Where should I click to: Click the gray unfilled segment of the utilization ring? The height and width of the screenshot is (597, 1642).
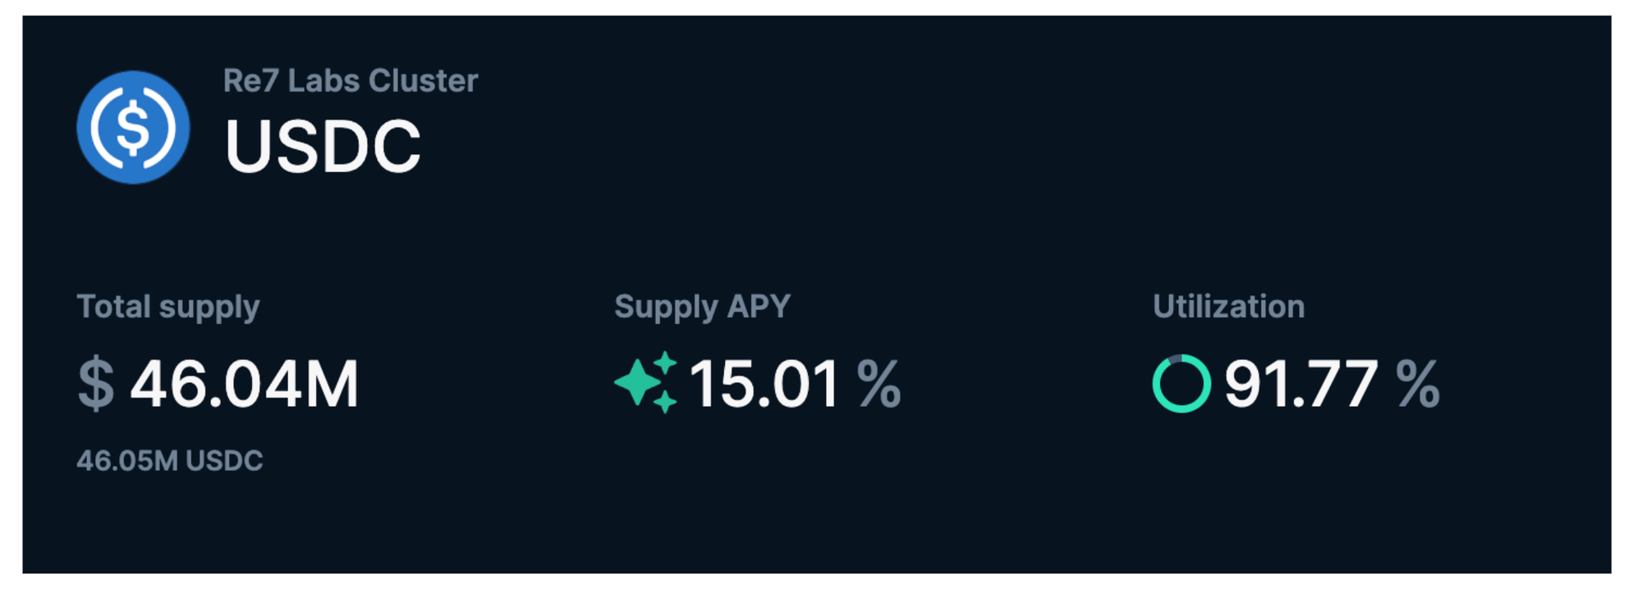point(1175,358)
